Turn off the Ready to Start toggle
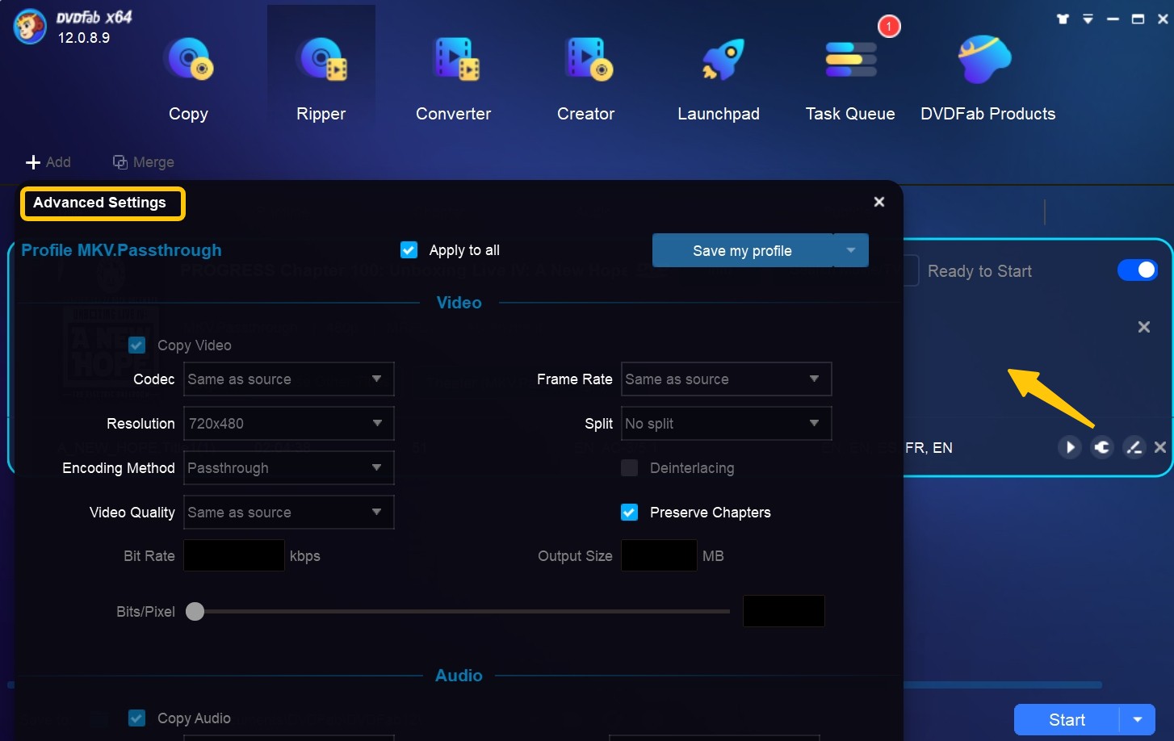Viewport: 1174px width, 741px height. tap(1137, 270)
